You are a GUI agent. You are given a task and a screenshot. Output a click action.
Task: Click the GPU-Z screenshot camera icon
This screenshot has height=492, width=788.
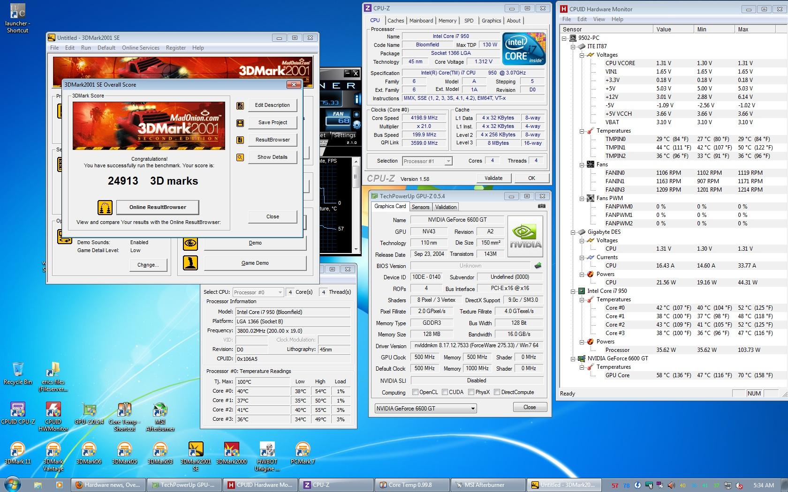click(542, 206)
